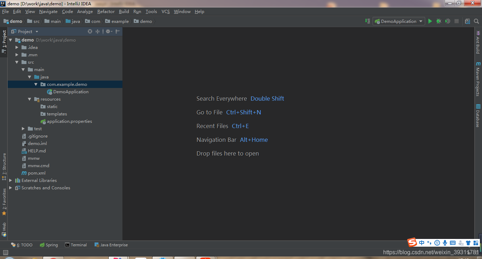Viewport: 482px width, 259px height.
Task: Click the gray Stop square icon
Action: 457,21
